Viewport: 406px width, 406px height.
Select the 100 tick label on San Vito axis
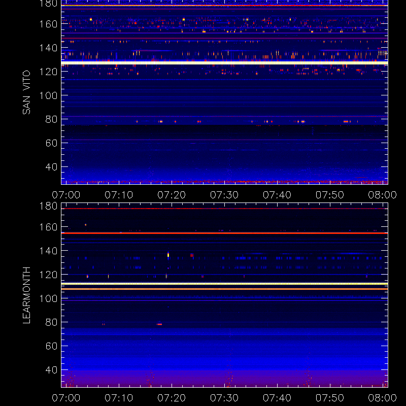[x=48, y=95]
